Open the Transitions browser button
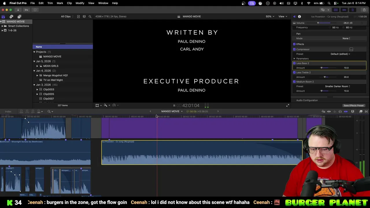 [x=366, y=112]
